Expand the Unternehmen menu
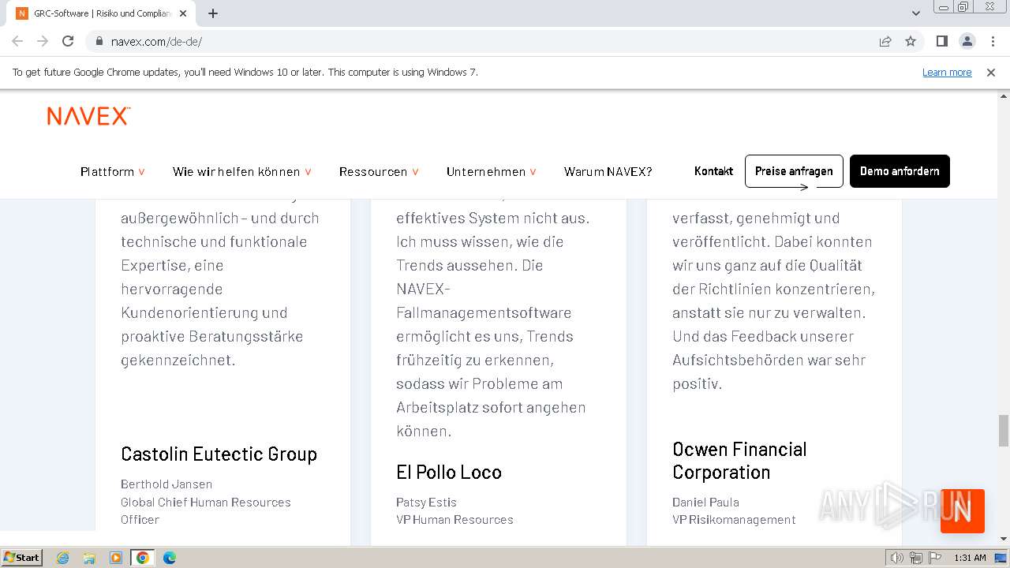Screen dimensions: 1010x568 pos(492,171)
